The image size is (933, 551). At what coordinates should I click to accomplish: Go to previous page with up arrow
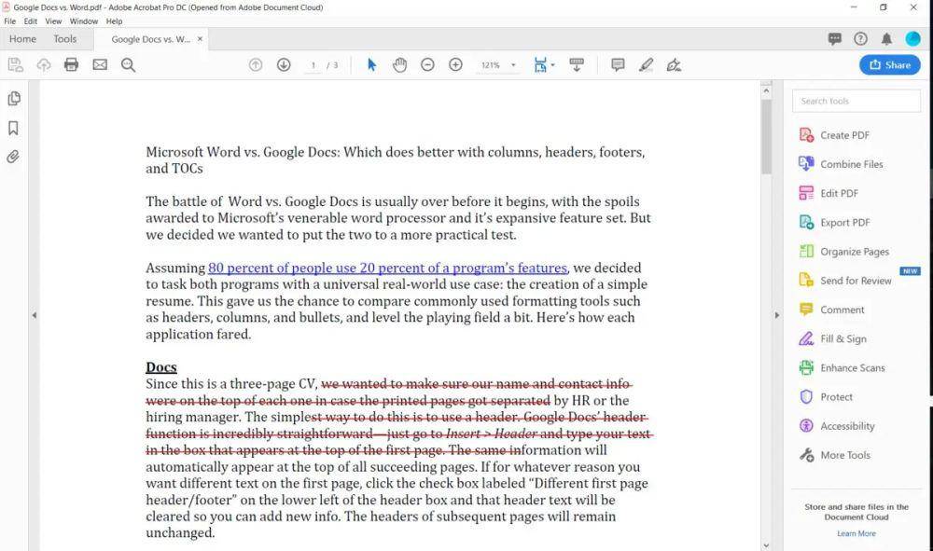256,64
